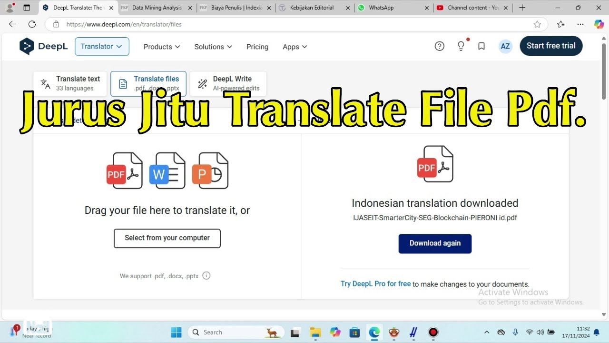Open the AZ account avatar
This screenshot has width=609, height=343.
point(505,46)
